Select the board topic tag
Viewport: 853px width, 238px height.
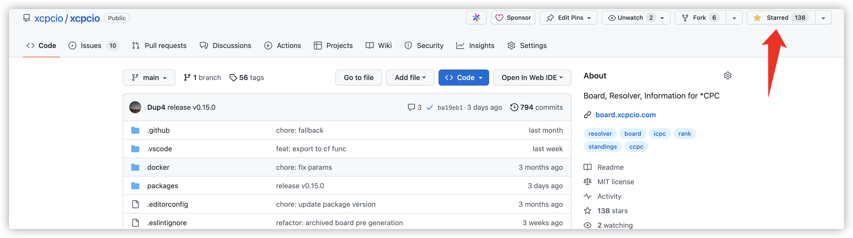point(632,134)
